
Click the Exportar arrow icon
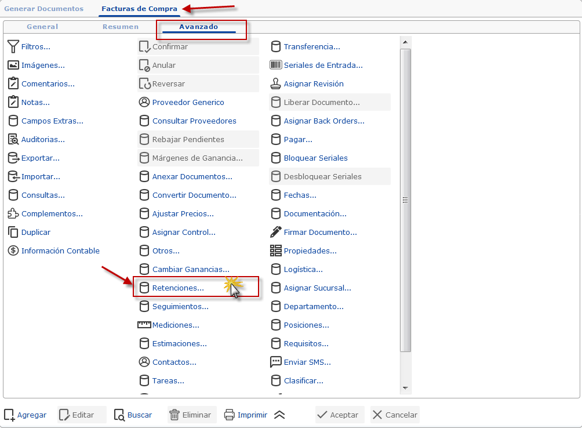(x=13, y=158)
